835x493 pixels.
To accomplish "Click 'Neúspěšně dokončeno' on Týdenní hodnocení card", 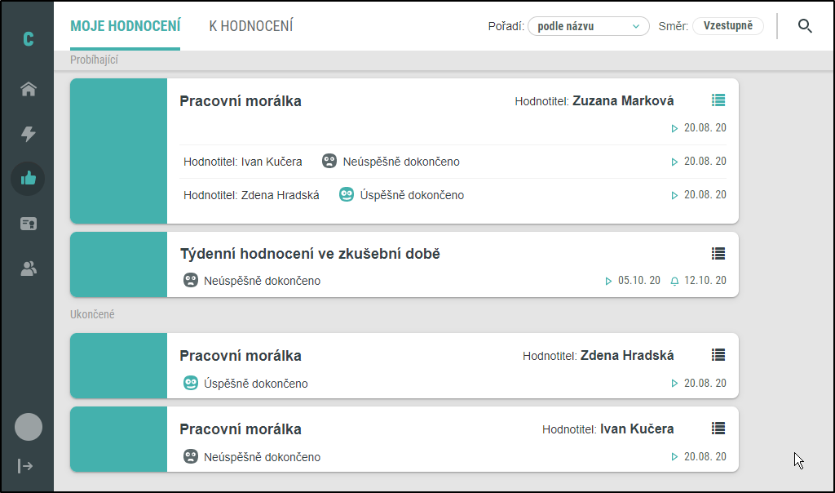I will click(x=262, y=281).
